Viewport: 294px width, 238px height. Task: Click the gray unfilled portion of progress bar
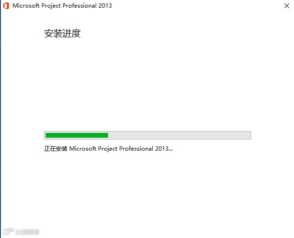179,135
